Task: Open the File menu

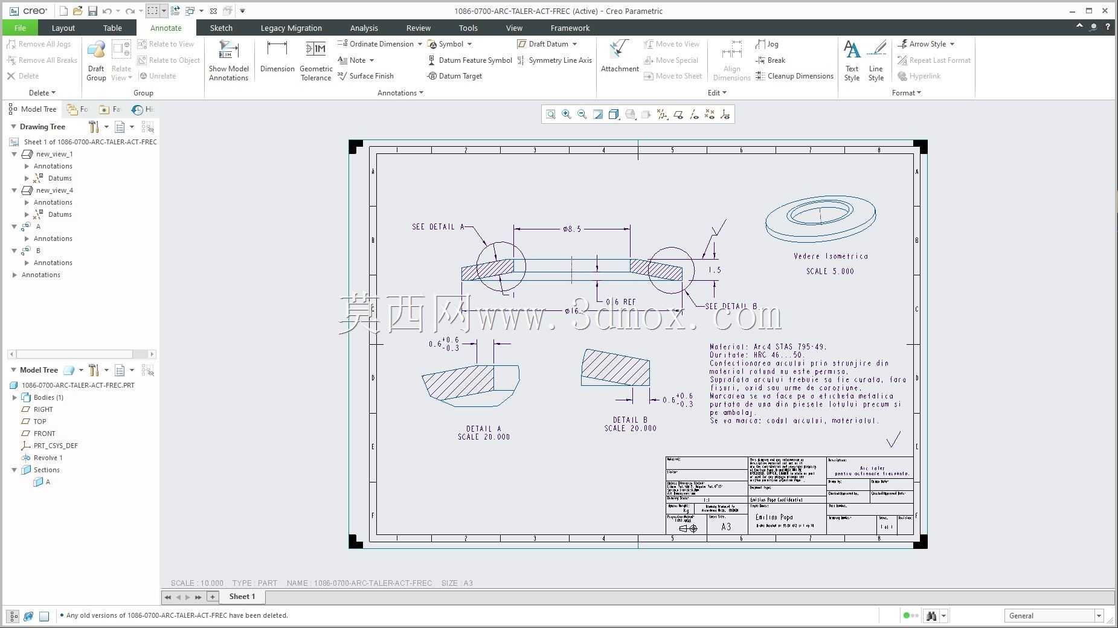Action: pos(20,28)
